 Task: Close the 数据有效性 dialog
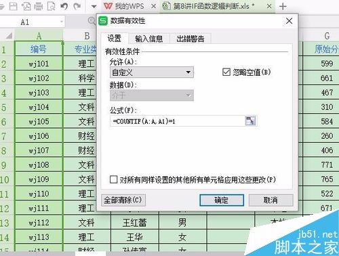click(x=290, y=21)
